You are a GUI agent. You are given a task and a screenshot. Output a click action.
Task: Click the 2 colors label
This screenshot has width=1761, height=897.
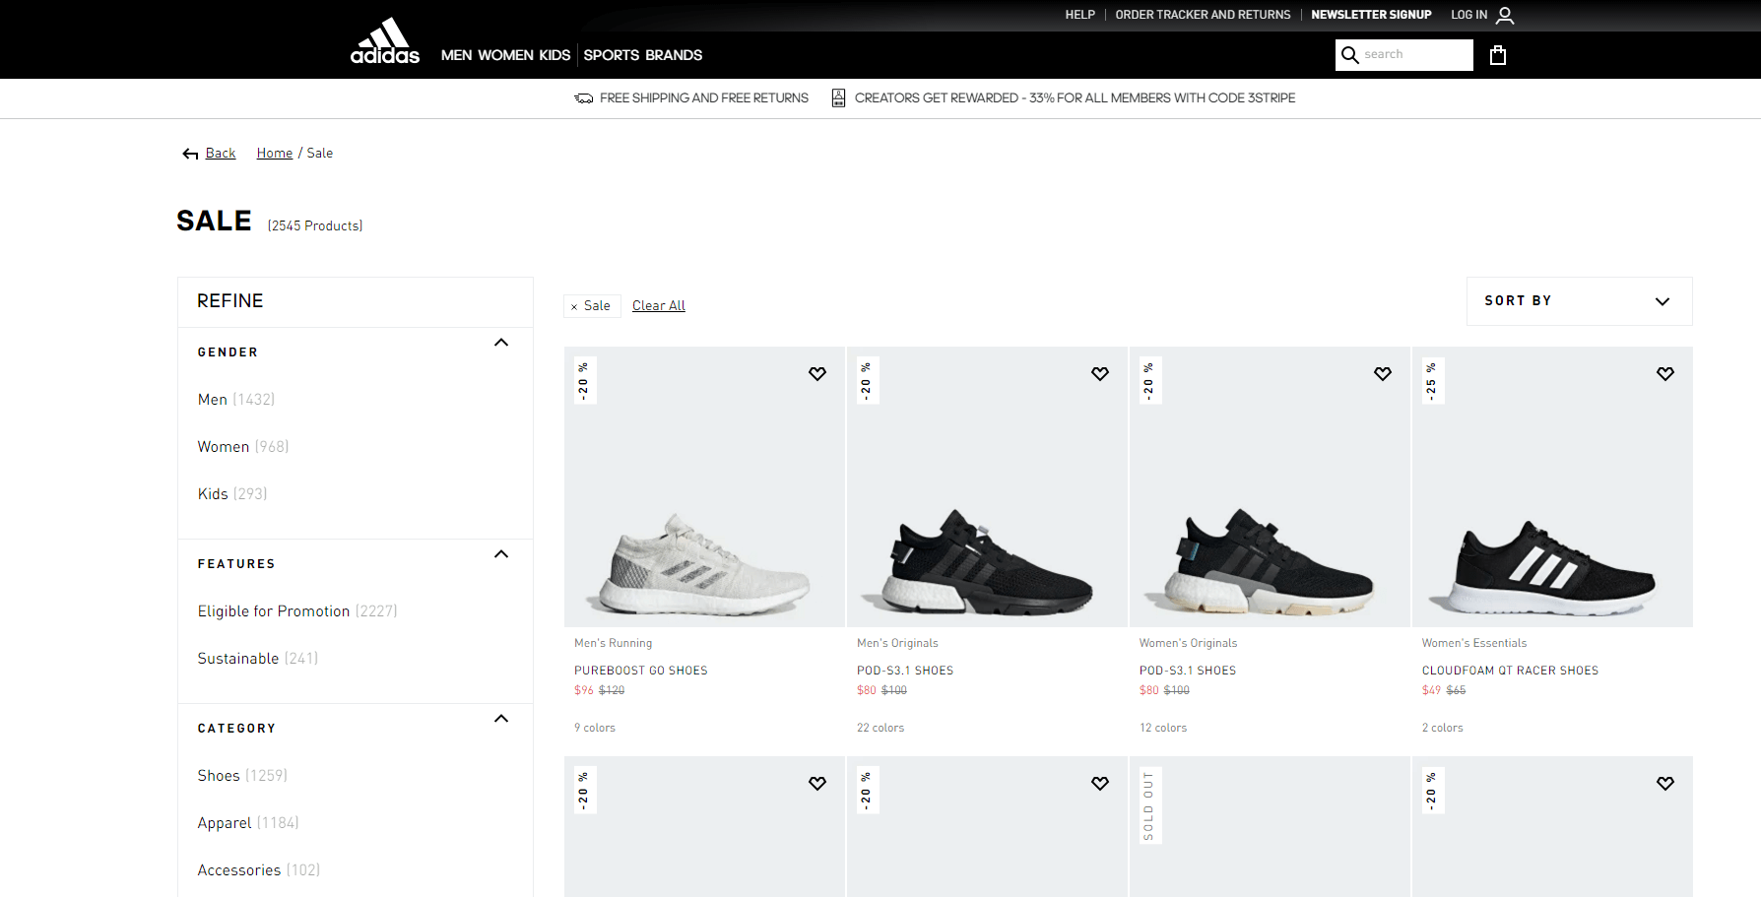point(1443,729)
